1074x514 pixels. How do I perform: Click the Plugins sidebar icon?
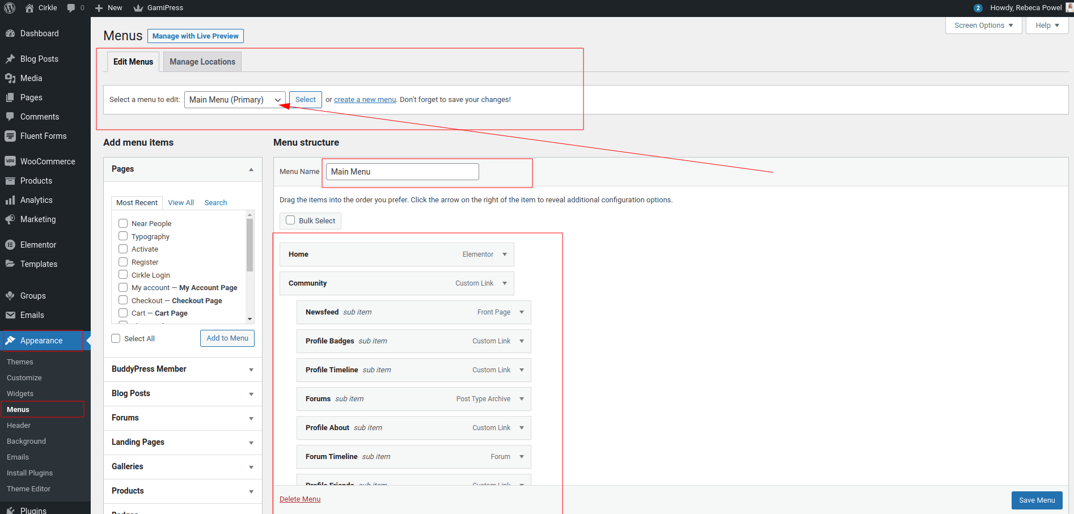[10, 511]
